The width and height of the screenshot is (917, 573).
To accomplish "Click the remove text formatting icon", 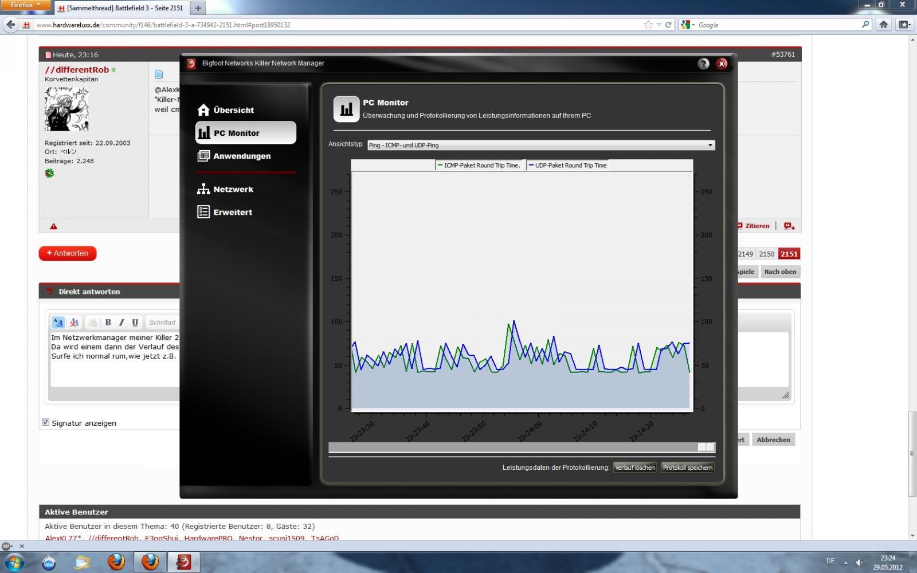I will [x=74, y=323].
